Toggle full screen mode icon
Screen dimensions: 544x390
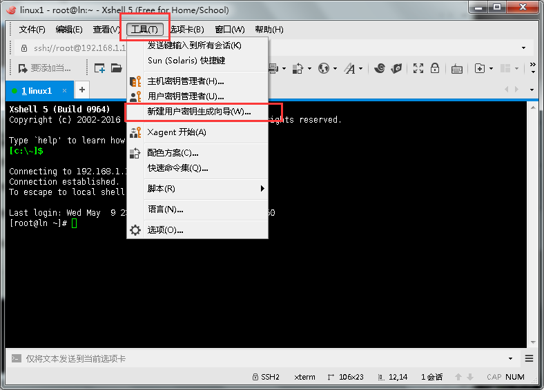(418, 68)
